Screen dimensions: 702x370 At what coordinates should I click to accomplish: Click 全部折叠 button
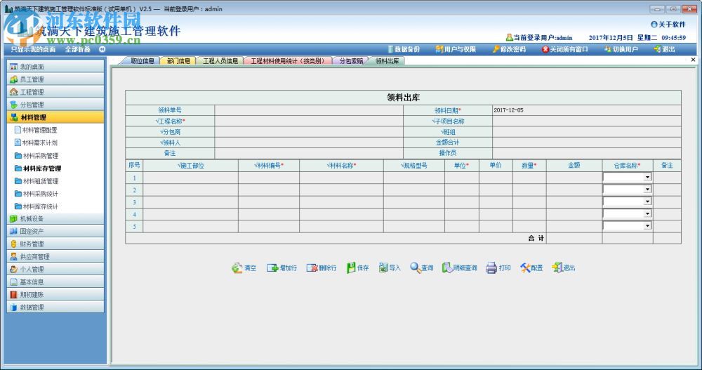coord(77,49)
